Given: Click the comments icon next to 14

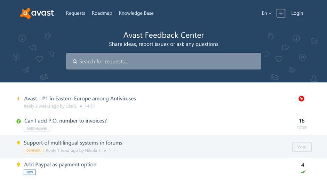Looking at the screenshot, I should pos(93,106).
